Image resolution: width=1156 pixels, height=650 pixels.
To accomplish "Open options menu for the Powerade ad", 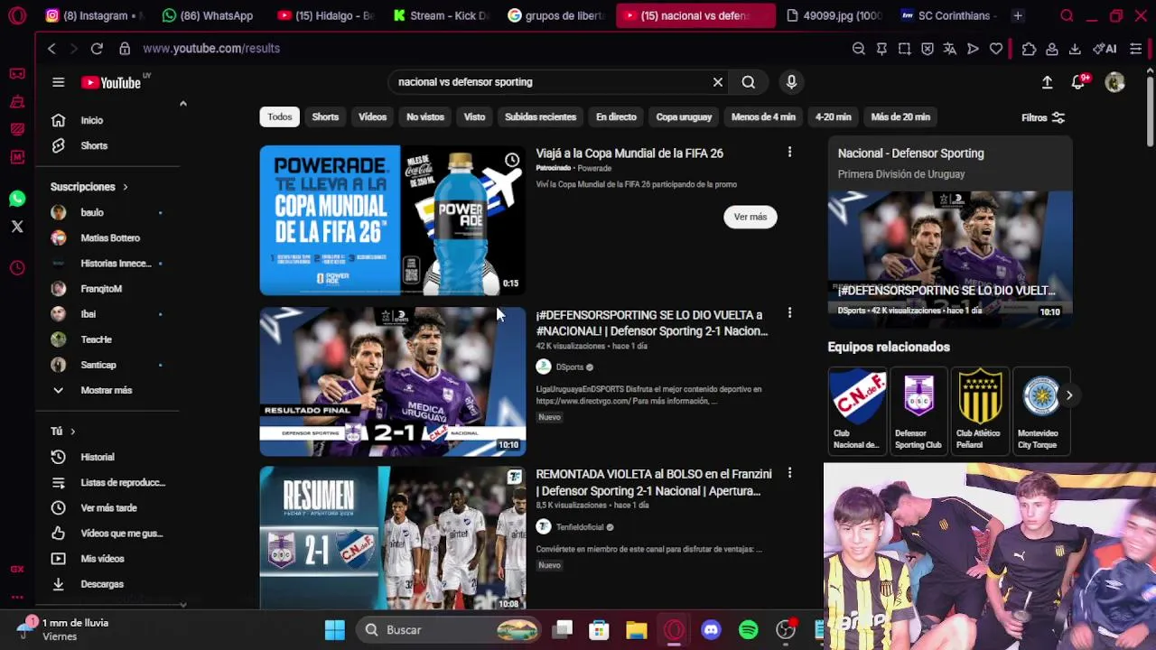I will (789, 153).
